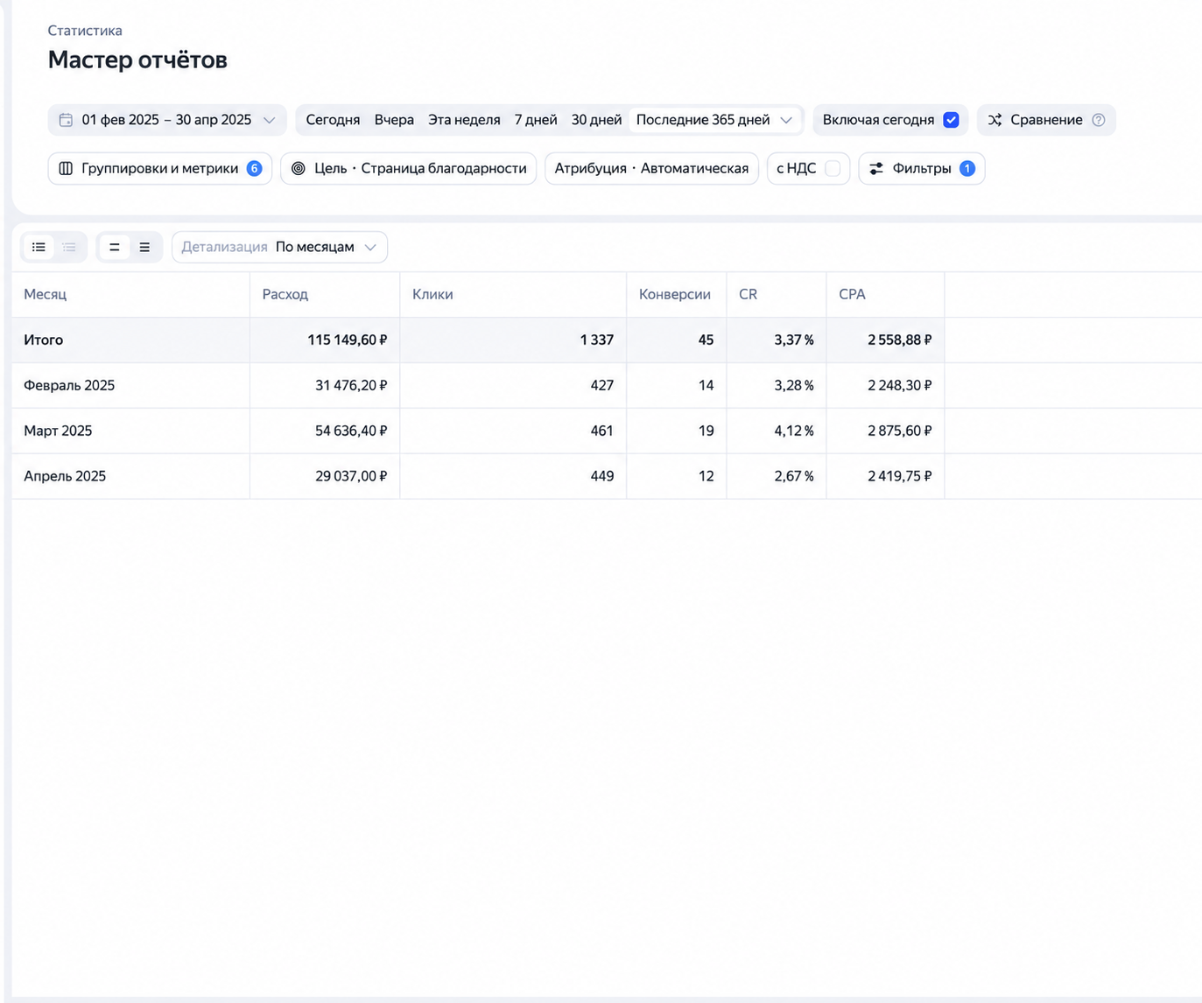Screen dimensions: 1202x1003
Task: Click the columns icon in Группировки и метрики
Action: 66,168
